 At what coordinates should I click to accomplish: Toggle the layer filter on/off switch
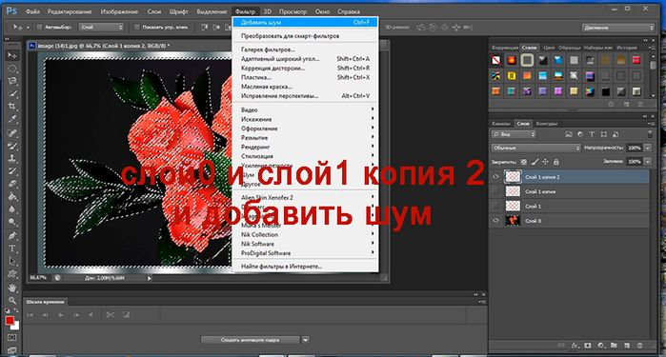point(650,134)
